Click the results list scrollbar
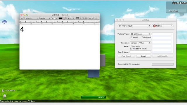Image resolution: width=187 pixels, height=105 pixels. point(172,43)
